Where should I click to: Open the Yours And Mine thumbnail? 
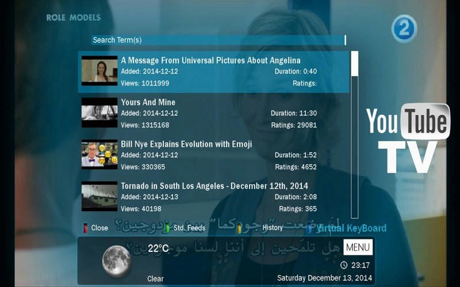(x=99, y=113)
